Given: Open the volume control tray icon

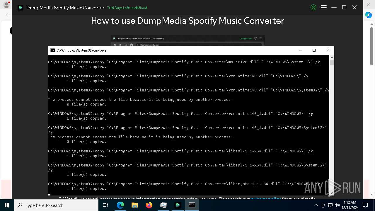Looking at the screenshot, I should tap(337, 205).
